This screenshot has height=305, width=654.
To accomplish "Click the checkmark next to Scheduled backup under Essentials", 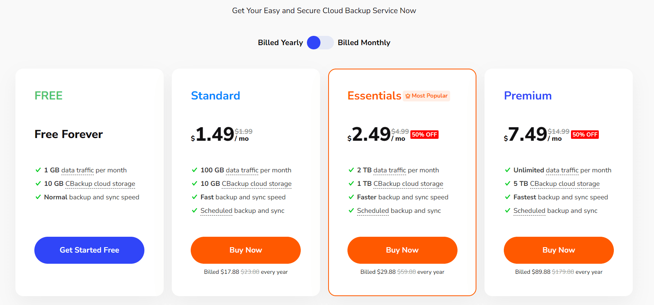I will [x=351, y=211].
